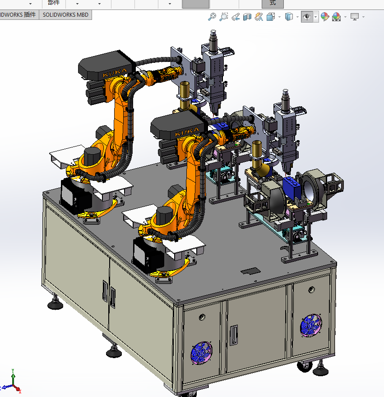Screen dimensions: 384x397
Task: Click the 部件 ribbon button
Action: 54,3
